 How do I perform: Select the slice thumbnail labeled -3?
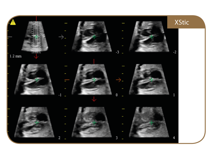click(x=92, y=37)
